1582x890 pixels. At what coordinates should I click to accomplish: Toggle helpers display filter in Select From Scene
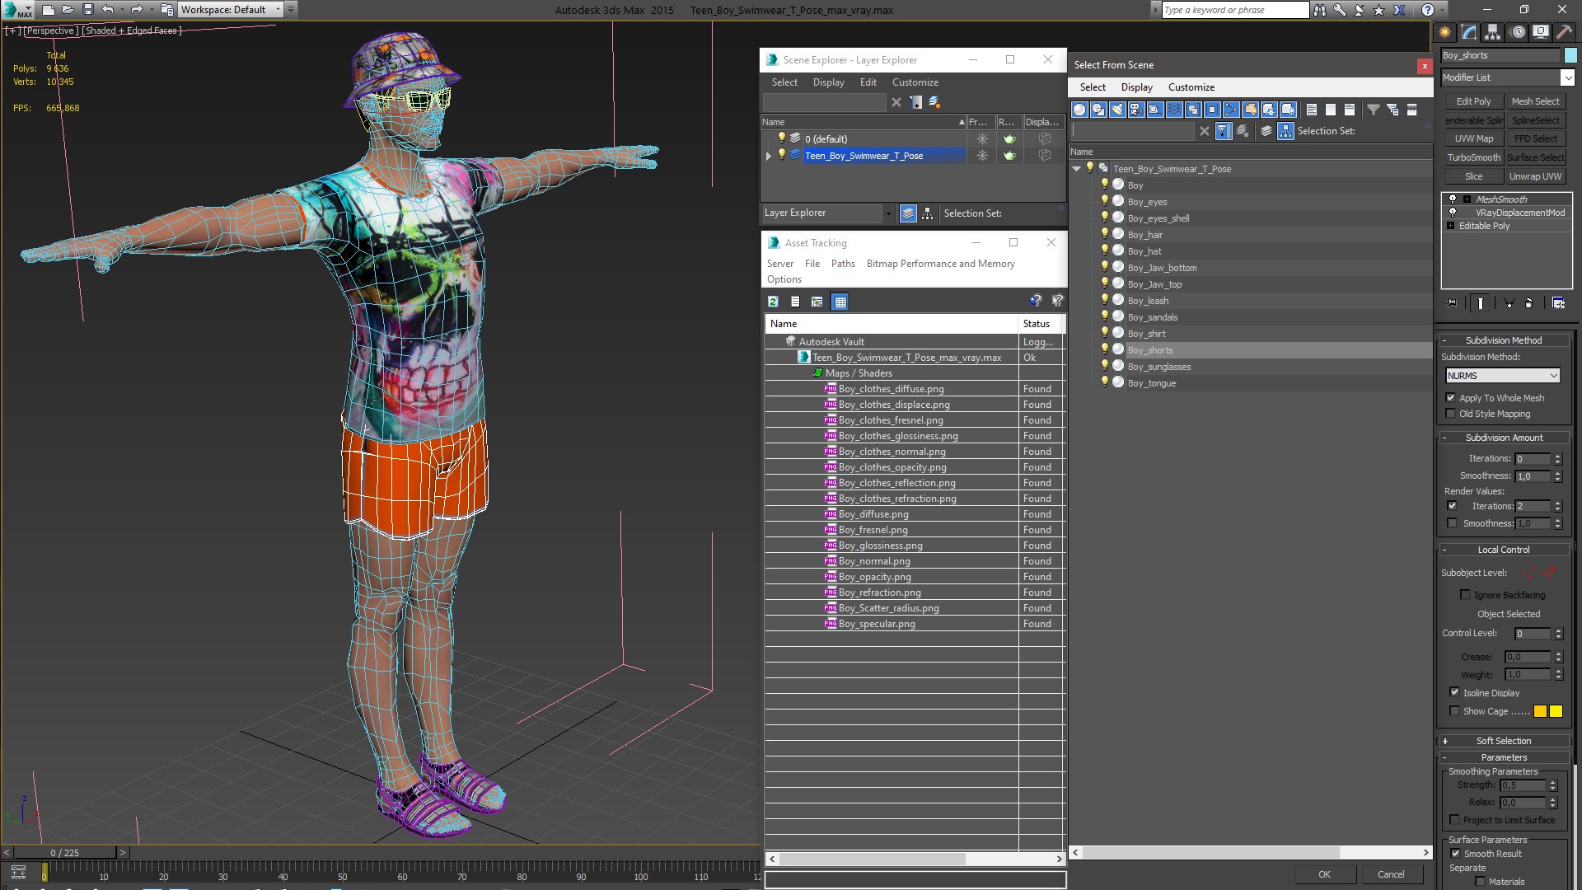[x=1155, y=110]
